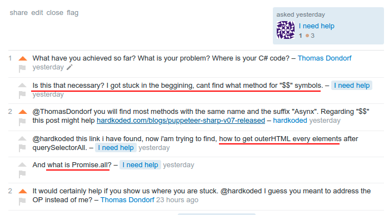The height and width of the screenshot is (215, 389).
Task: Open the hardkoded.com puppeteer-sharp-v07-released link
Action: click(x=181, y=121)
